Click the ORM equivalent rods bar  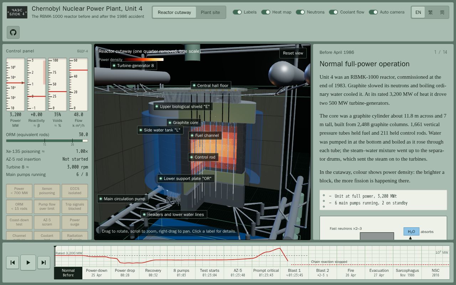click(x=47, y=141)
